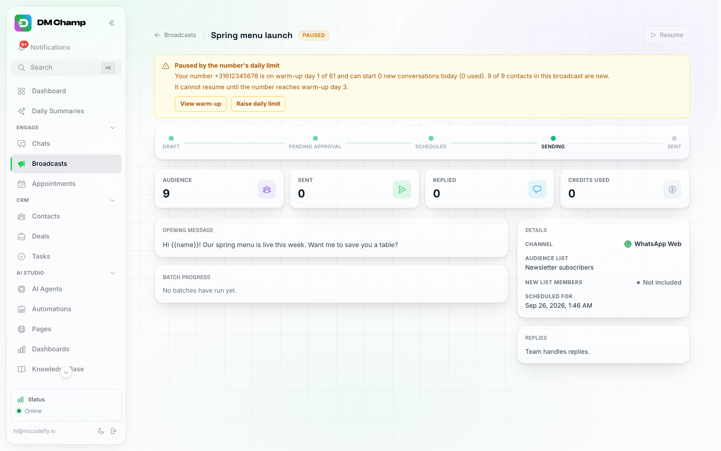Open the Broadcasts sidebar menu item
The width and height of the screenshot is (721, 451).
coord(66,164)
